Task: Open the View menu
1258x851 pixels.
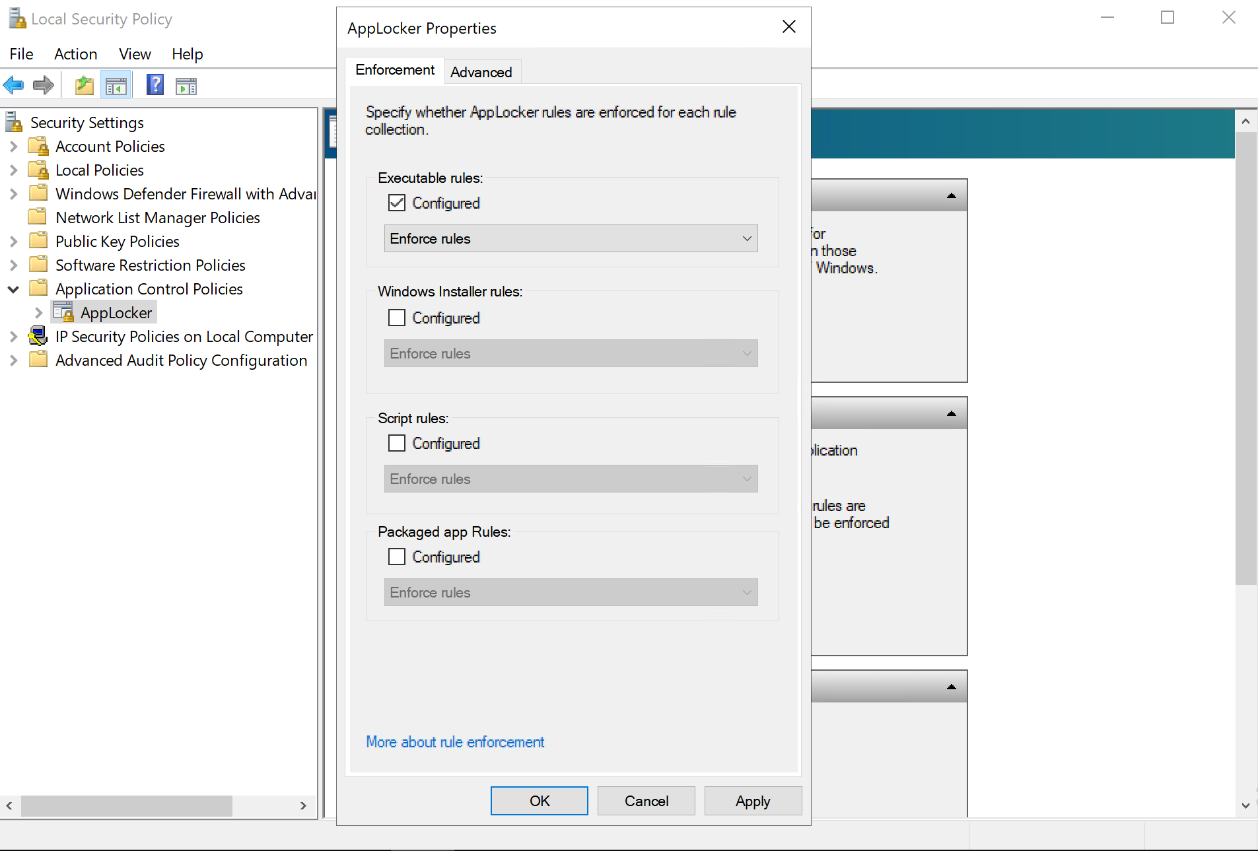Action: pos(135,54)
